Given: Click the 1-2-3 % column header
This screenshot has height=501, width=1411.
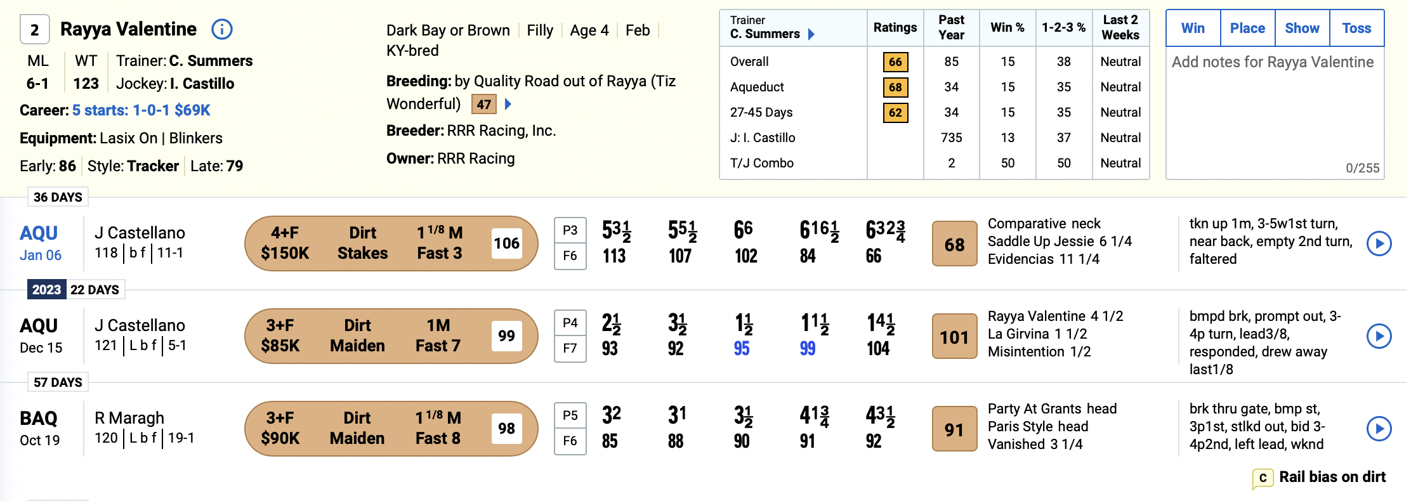Looking at the screenshot, I should pyautogui.click(x=1064, y=28).
